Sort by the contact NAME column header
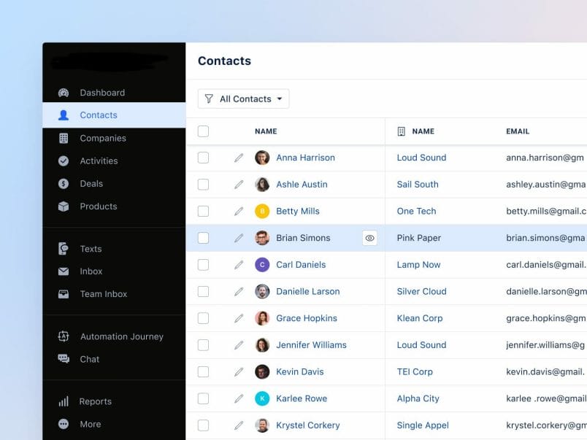This screenshot has height=440, width=587. (266, 131)
